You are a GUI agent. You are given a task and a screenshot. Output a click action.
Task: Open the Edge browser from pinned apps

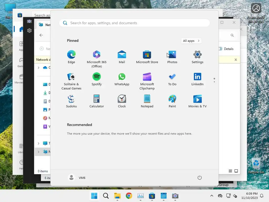tap(71, 57)
